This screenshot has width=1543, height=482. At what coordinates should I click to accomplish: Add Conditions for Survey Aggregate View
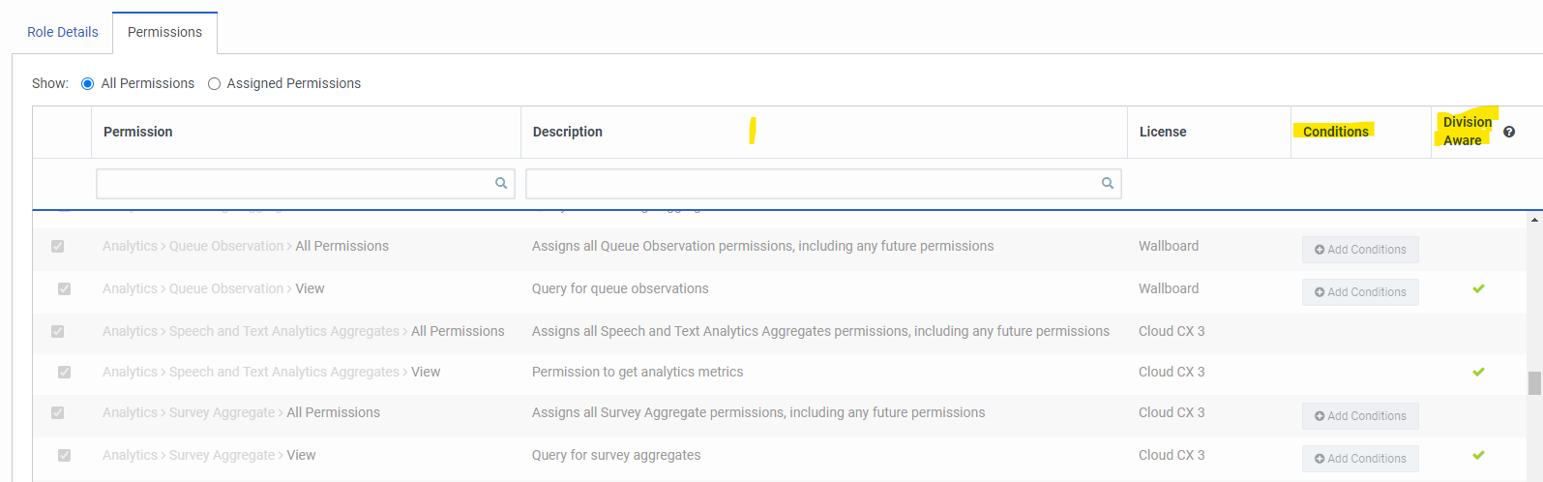coord(1360,459)
